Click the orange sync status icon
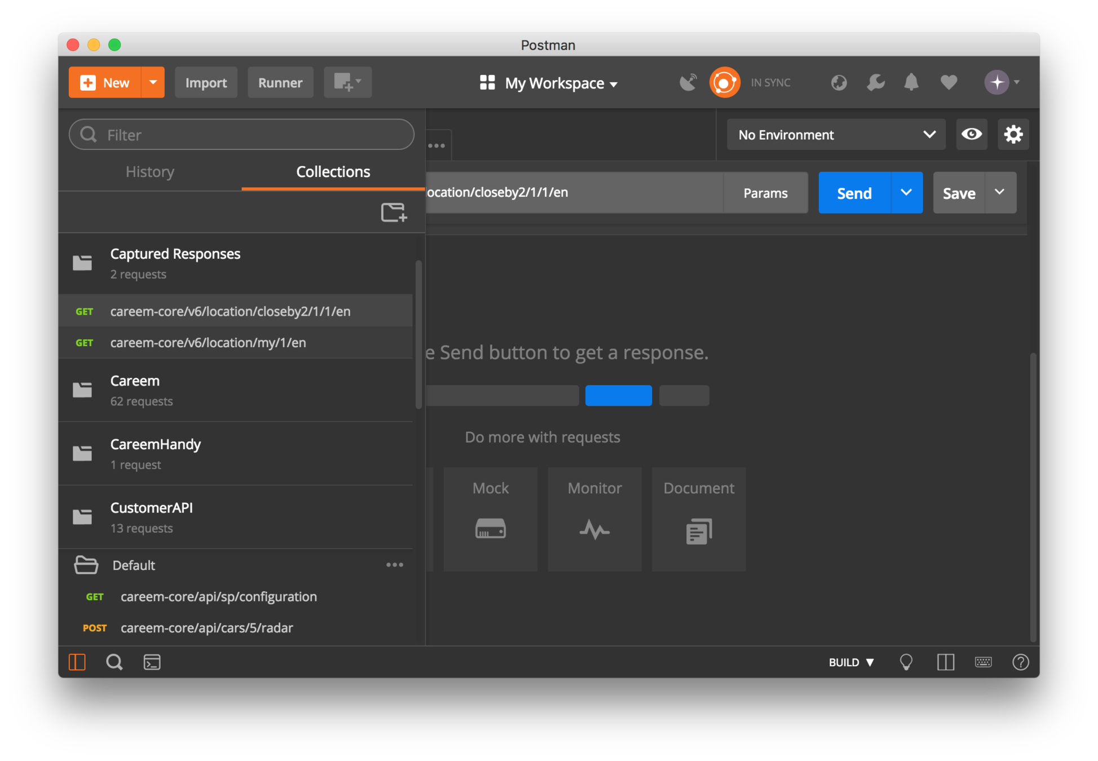The width and height of the screenshot is (1098, 761). [x=724, y=83]
